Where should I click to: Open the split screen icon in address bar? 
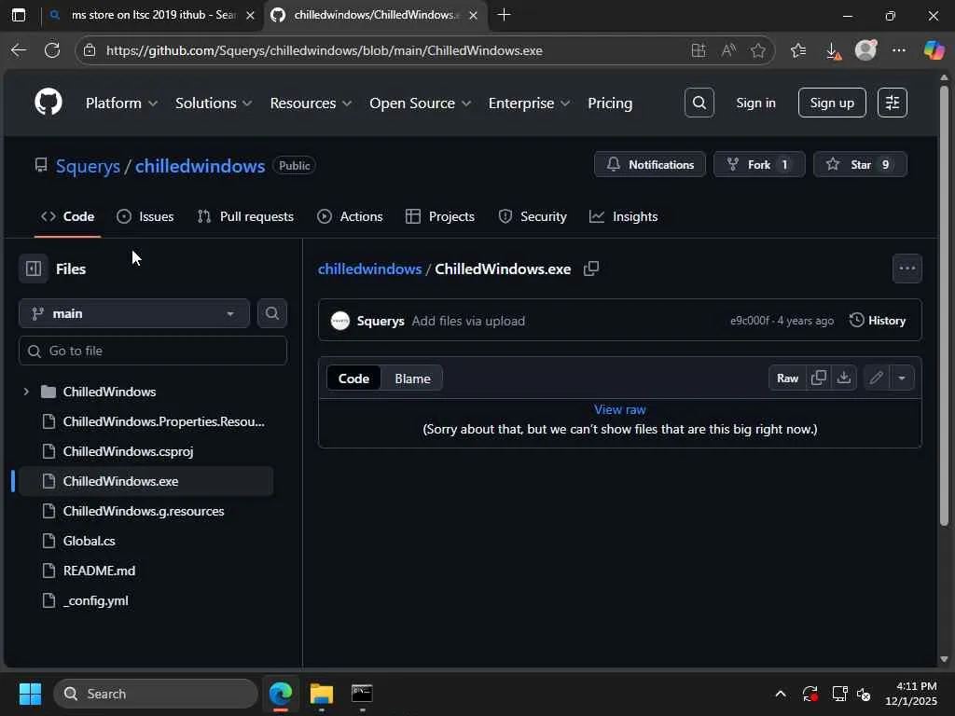[699, 50]
